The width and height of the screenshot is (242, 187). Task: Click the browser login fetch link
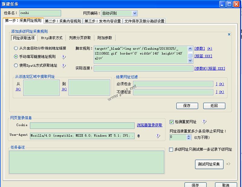click(x=149, y=125)
